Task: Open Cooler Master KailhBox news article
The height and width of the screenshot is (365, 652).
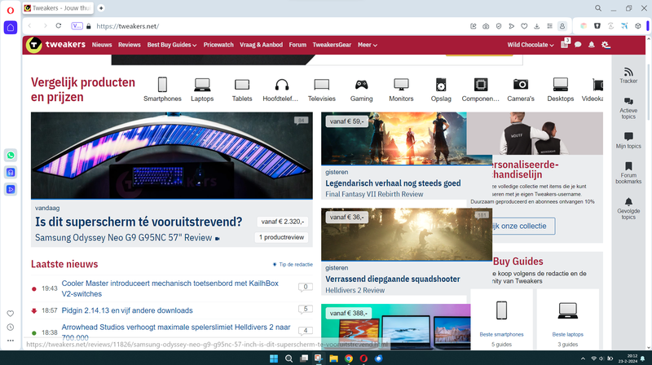Action: tap(170, 288)
